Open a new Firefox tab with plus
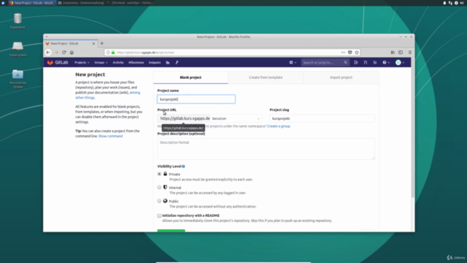 coord(102,44)
